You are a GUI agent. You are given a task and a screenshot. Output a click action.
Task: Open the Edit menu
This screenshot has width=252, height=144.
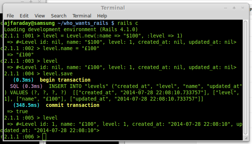(24, 16)
